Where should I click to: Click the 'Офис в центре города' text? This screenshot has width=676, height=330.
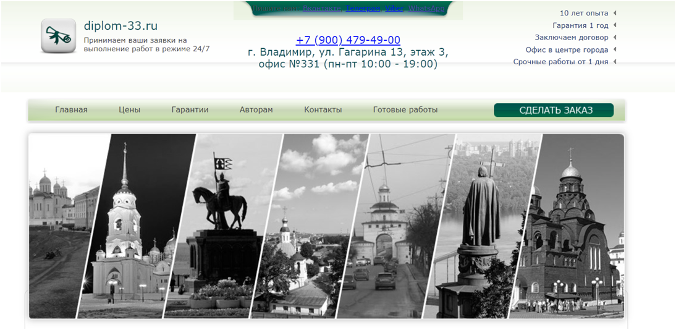(567, 49)
